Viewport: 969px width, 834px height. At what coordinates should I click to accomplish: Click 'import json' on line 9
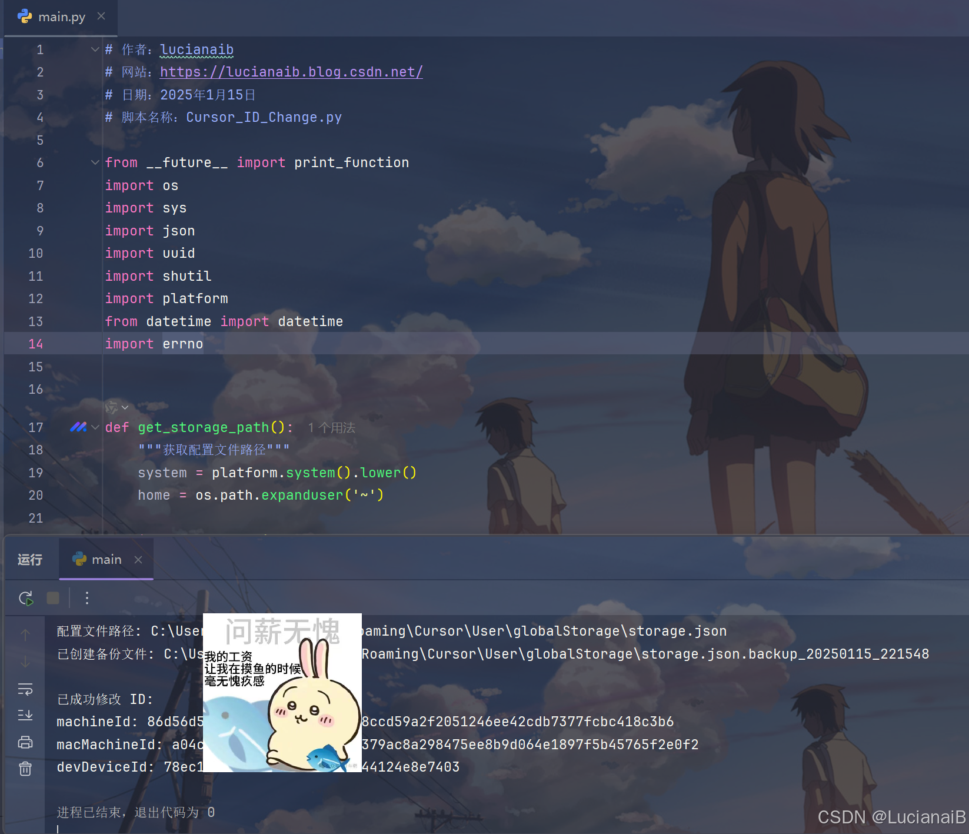[x=150, y=231]
